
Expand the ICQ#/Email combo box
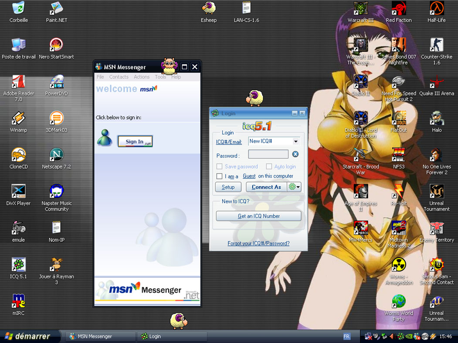(x=296, y=141)
